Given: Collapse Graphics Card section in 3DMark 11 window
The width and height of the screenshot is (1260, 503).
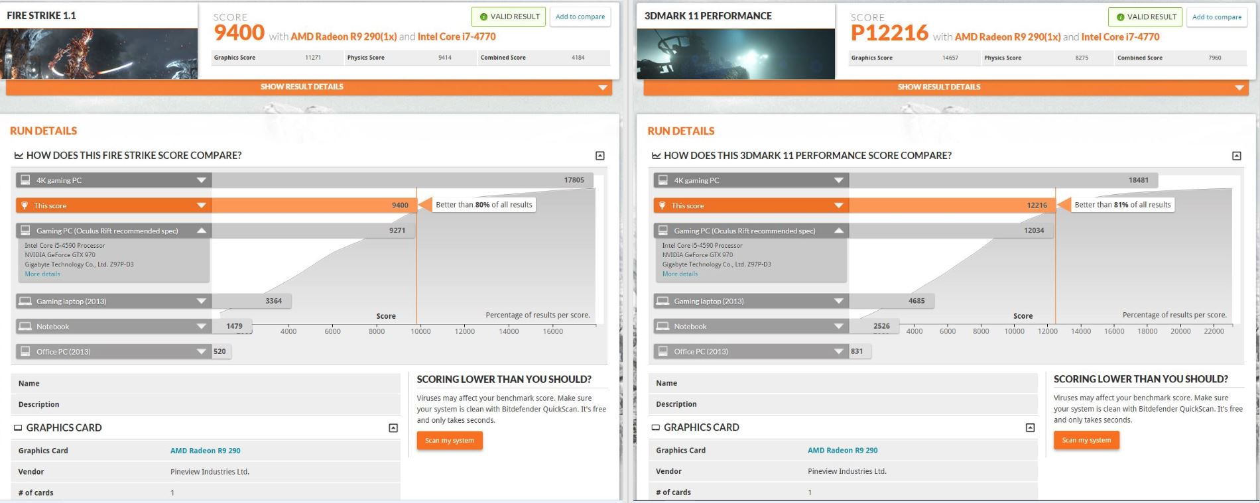Looking at the screenshot, I should coord(1030,427).
